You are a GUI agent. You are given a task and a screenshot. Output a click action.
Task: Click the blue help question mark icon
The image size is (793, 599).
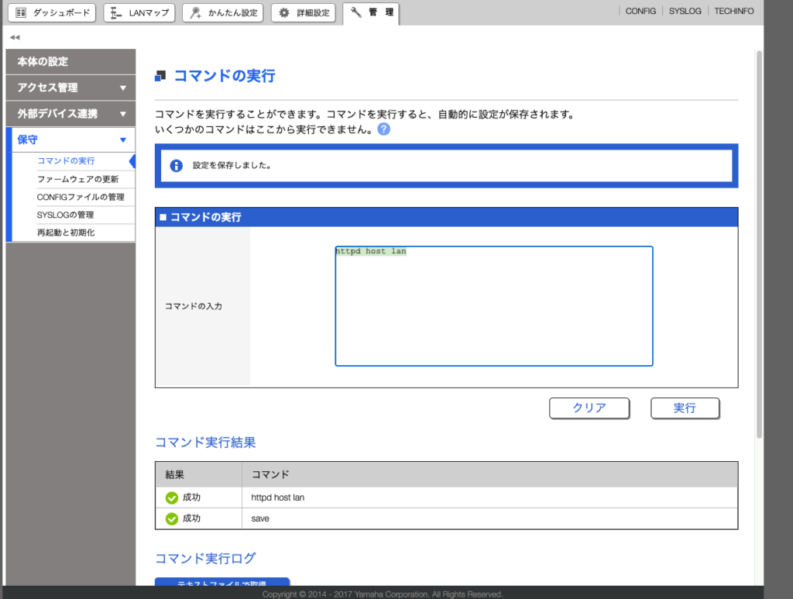(x=384, y=129)
